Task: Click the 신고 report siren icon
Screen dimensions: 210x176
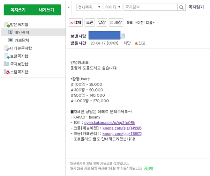Action: 136,43
